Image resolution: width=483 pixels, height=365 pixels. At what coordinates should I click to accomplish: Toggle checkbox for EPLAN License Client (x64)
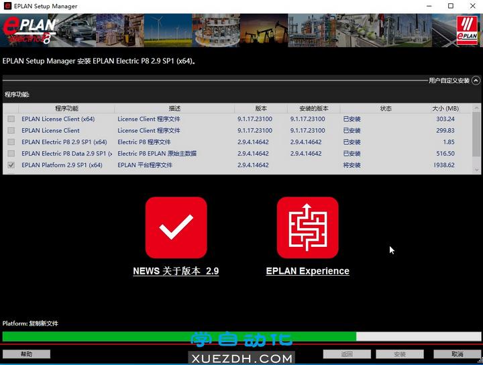point(11,119)
